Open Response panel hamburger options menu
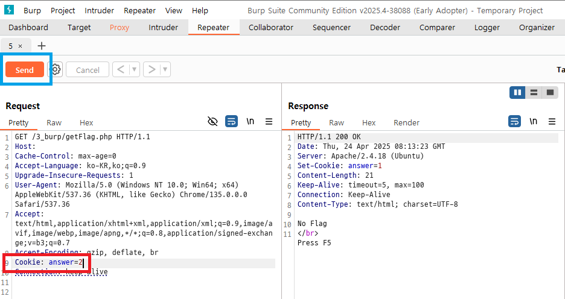Viewport: 565px width, 299px height. tap(552, 122)
